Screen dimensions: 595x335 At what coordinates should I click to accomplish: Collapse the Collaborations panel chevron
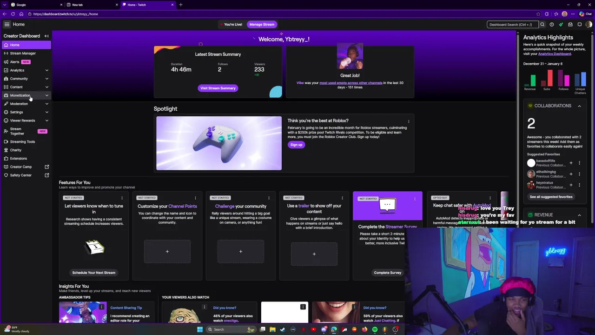point(579,106)
